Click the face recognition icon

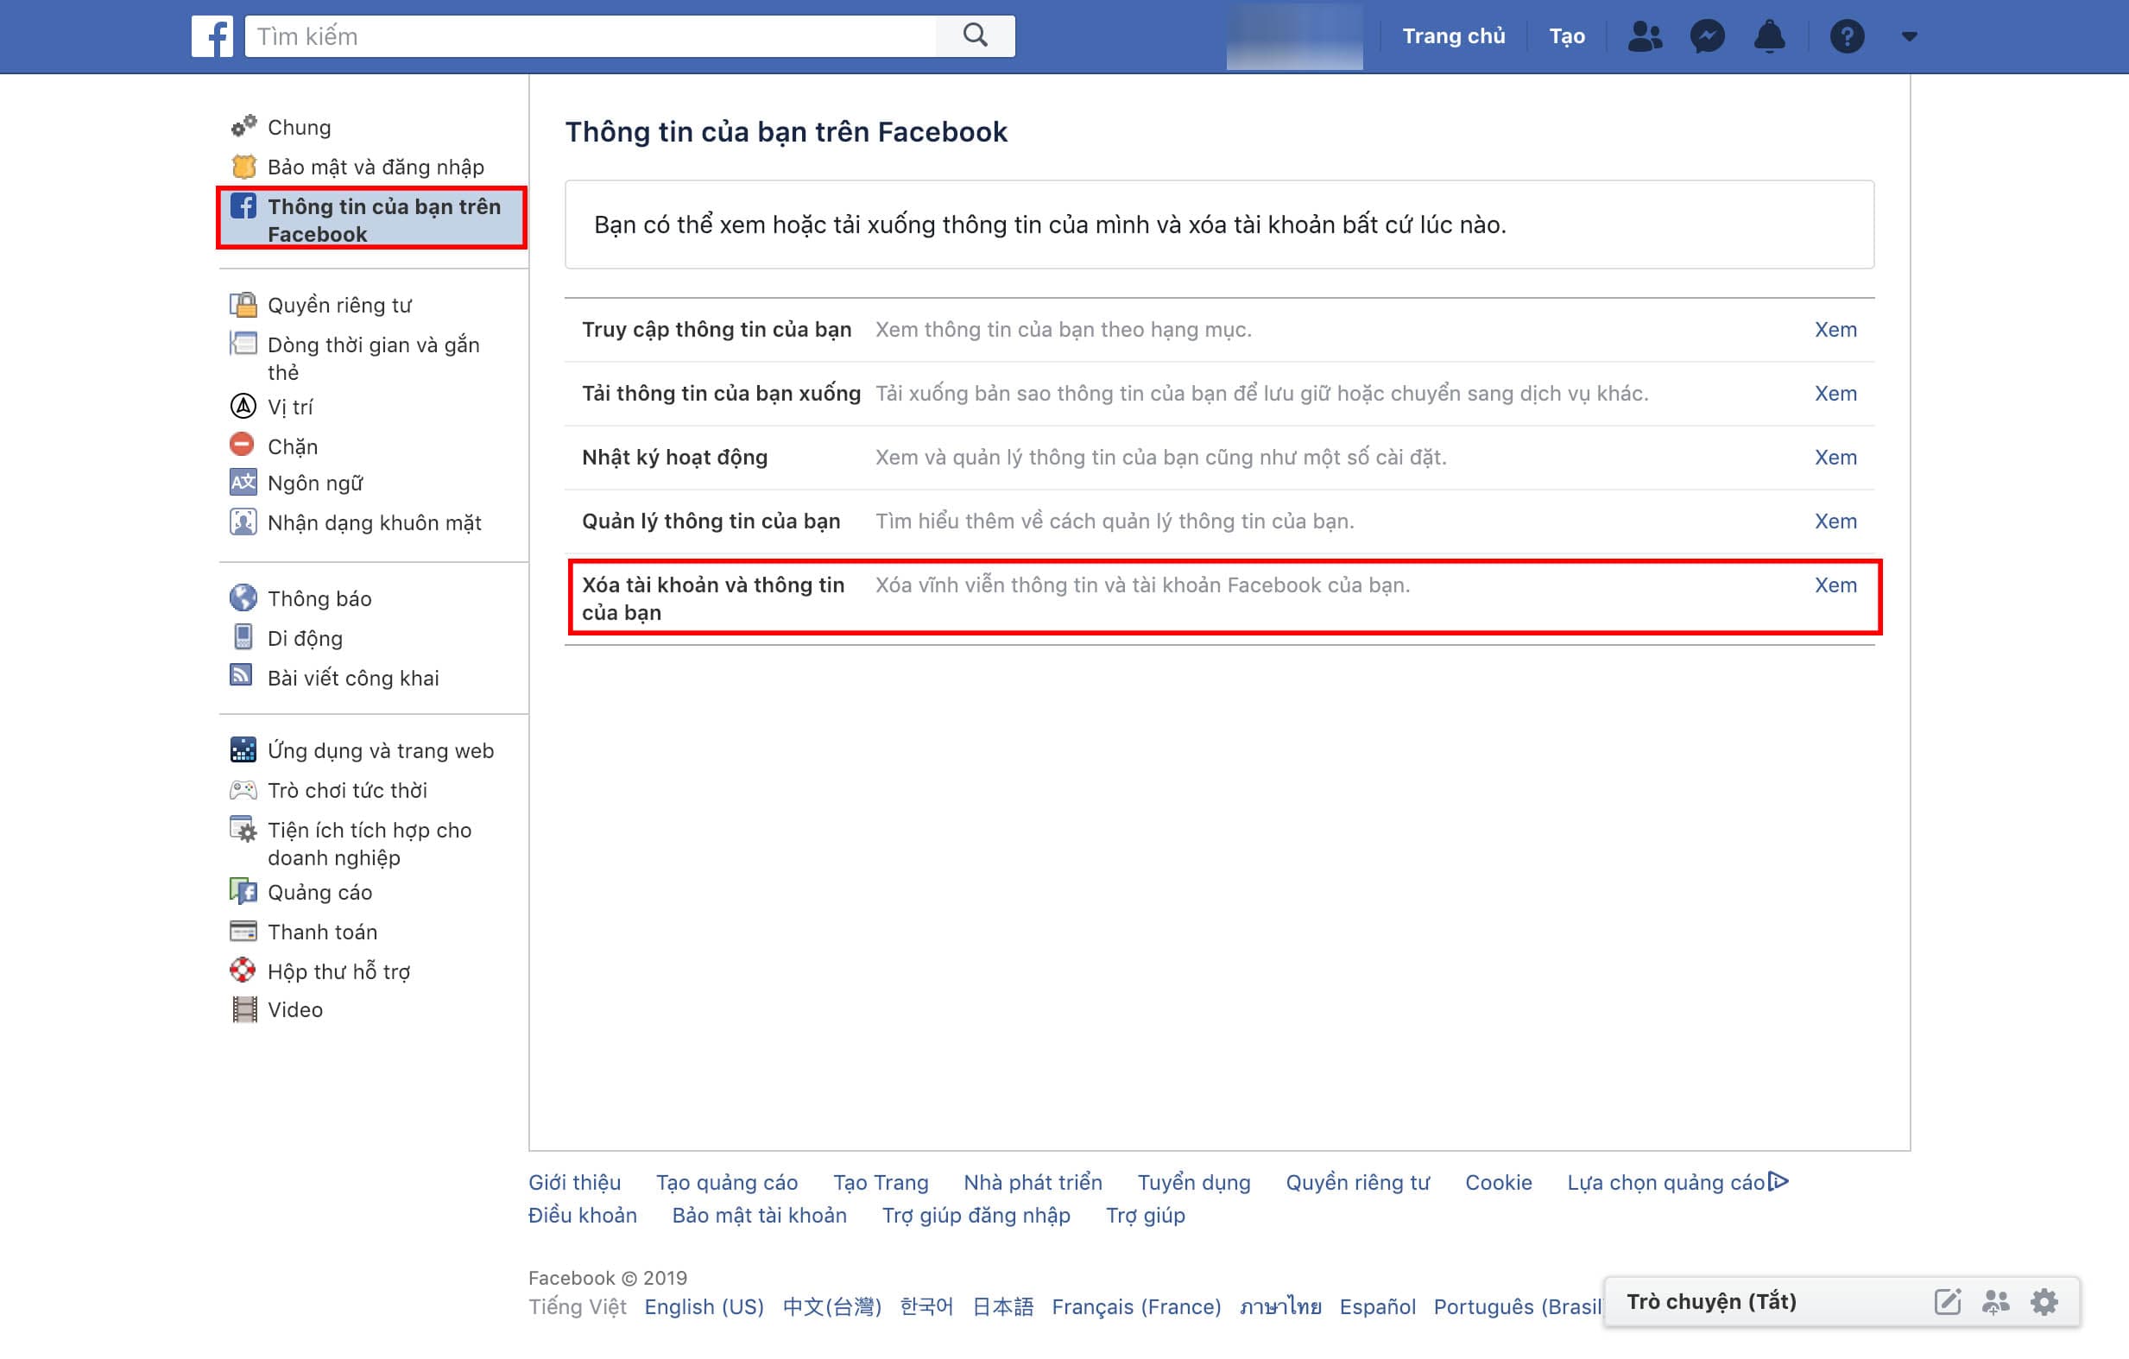(243, 521)
